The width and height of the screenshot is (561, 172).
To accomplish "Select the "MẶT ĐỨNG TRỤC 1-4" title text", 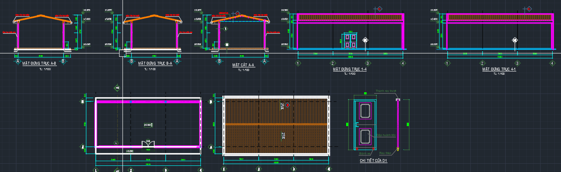I will (349, 69).
